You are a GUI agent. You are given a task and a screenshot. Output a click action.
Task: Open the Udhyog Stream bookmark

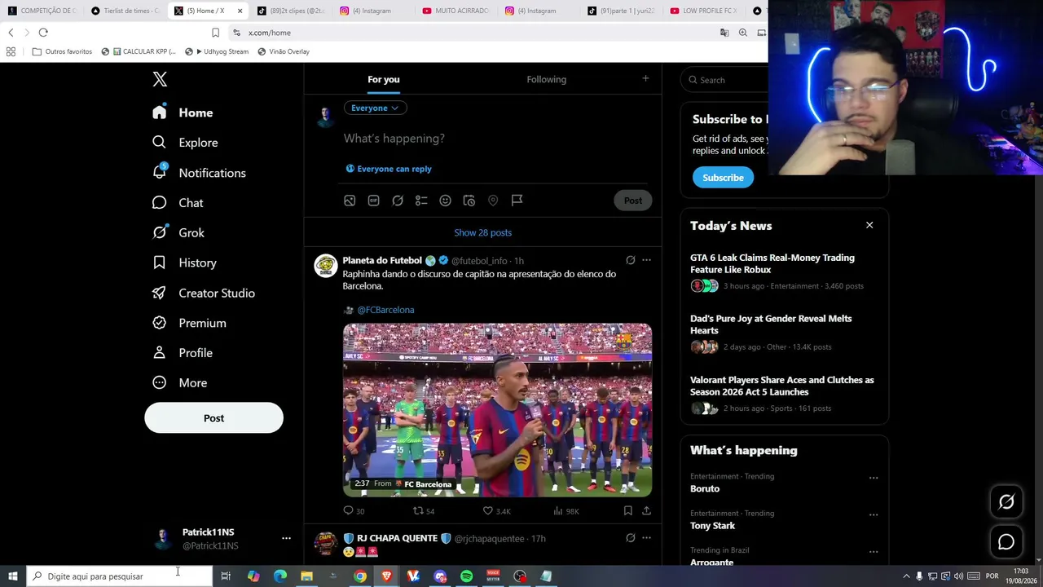pyautogui.click(x=218, y=51)
